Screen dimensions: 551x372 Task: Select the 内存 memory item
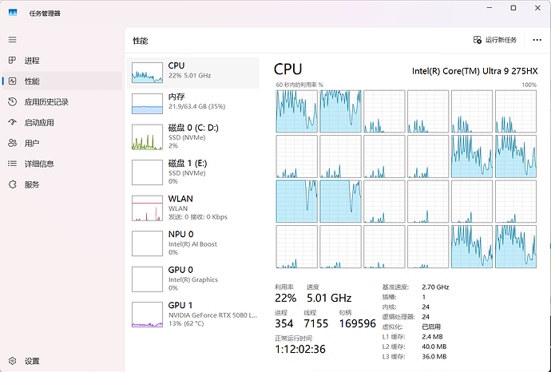[194, 101]
